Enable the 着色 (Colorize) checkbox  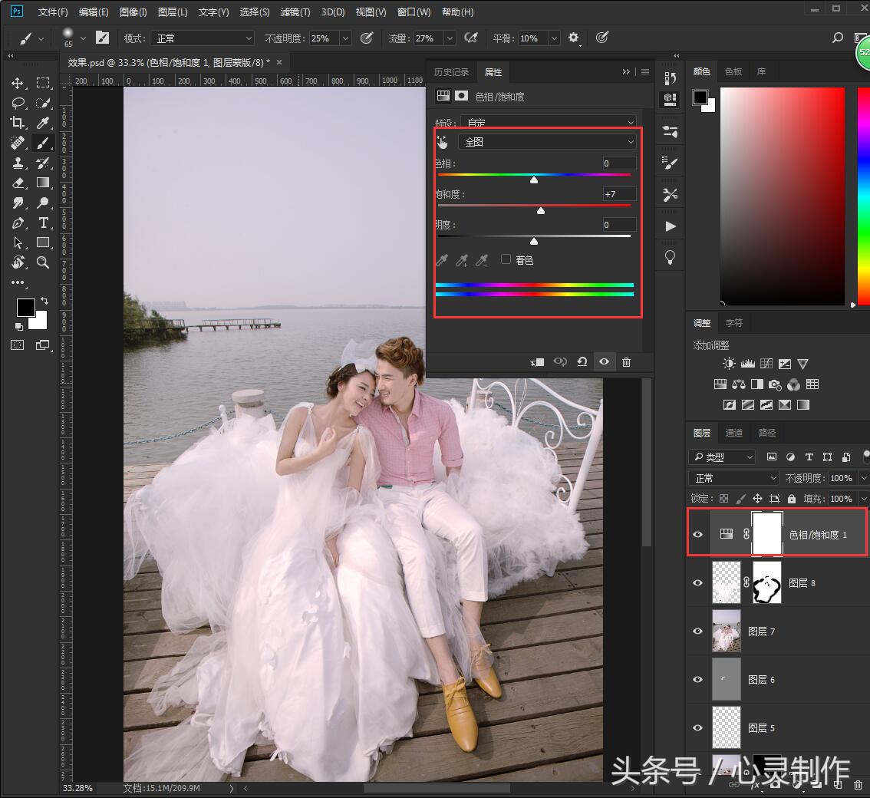pos(506,259)
